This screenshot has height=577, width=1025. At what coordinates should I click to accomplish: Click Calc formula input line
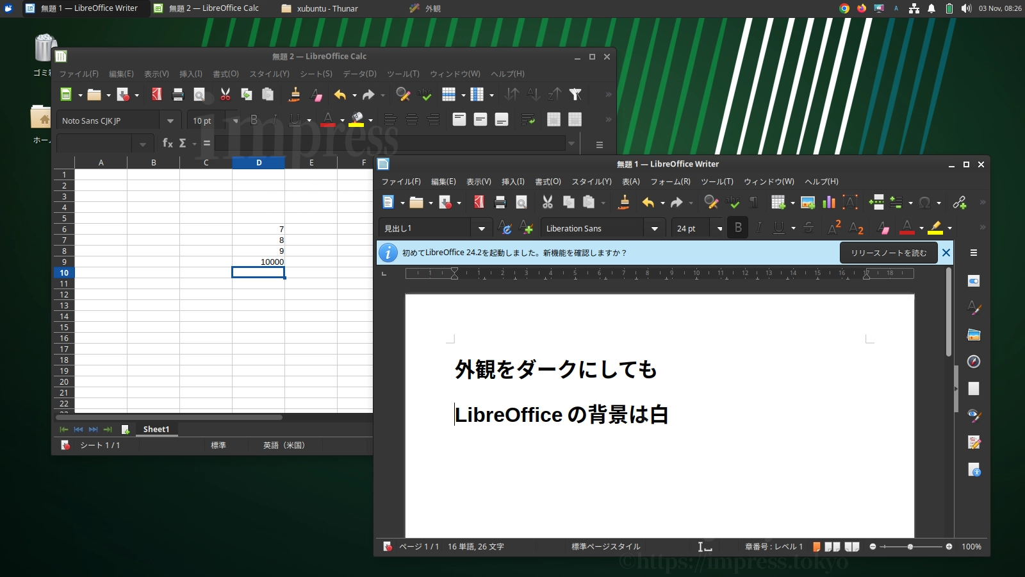(389, 144)
